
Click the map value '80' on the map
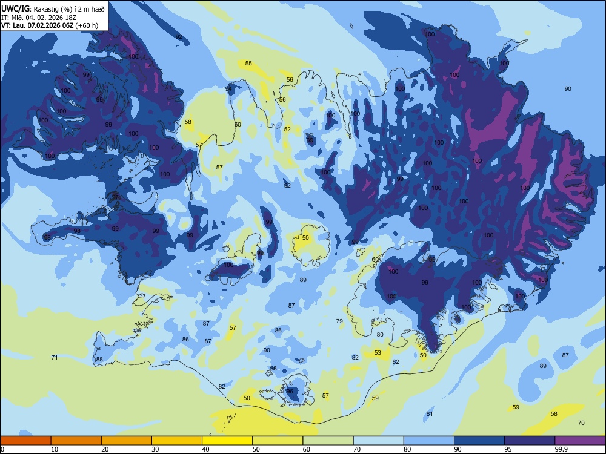coord(380,335)
